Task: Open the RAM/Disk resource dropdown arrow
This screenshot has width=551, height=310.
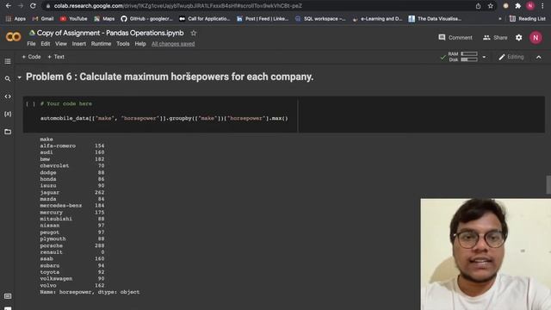Action: 484,57
